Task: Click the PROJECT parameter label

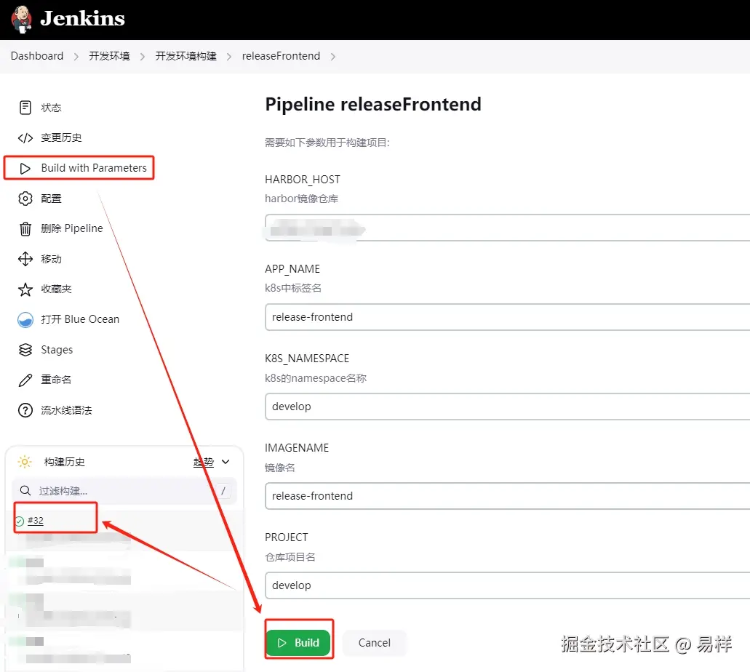Action: [x=287, y=537]
